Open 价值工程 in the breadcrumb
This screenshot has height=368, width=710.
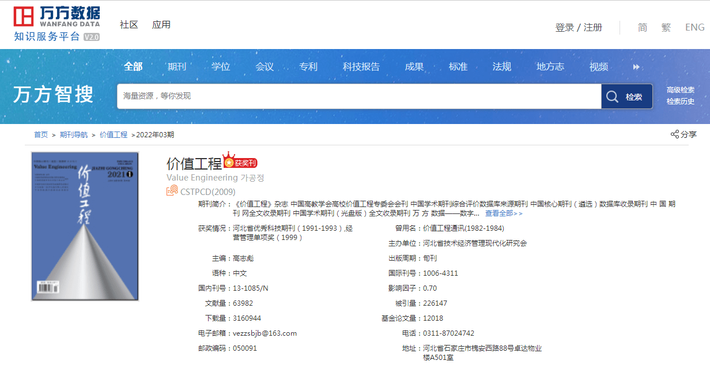tap(114, 135)
